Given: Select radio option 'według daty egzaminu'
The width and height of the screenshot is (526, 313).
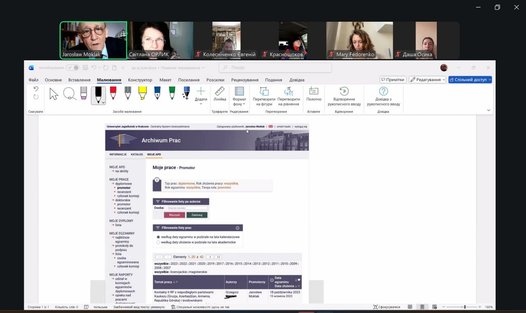Looking at the screenshot, I should click(x=158, y=237).
